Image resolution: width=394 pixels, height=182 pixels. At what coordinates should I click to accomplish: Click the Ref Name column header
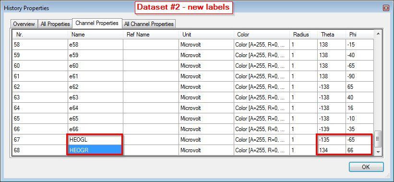[x=151, y=35]
